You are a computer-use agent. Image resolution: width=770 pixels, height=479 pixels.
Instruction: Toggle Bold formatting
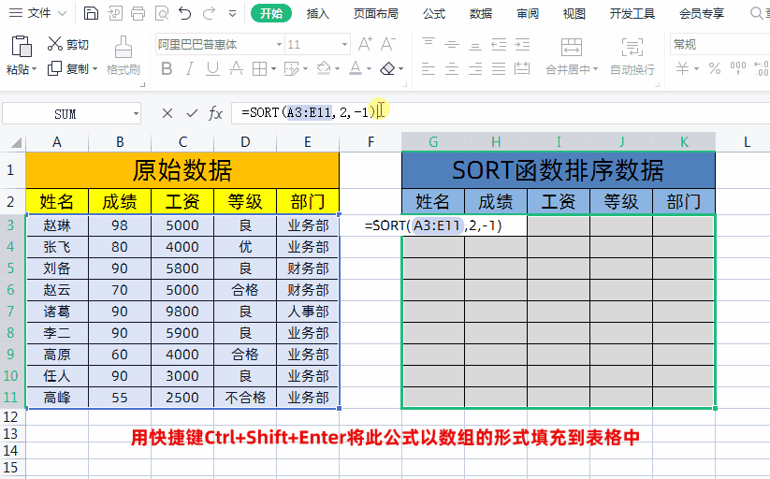click(167, 69)
